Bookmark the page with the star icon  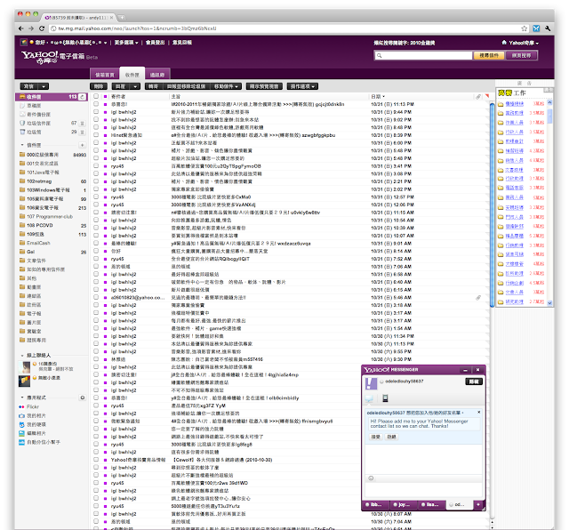pyautogui.click(x=524, y=28)
